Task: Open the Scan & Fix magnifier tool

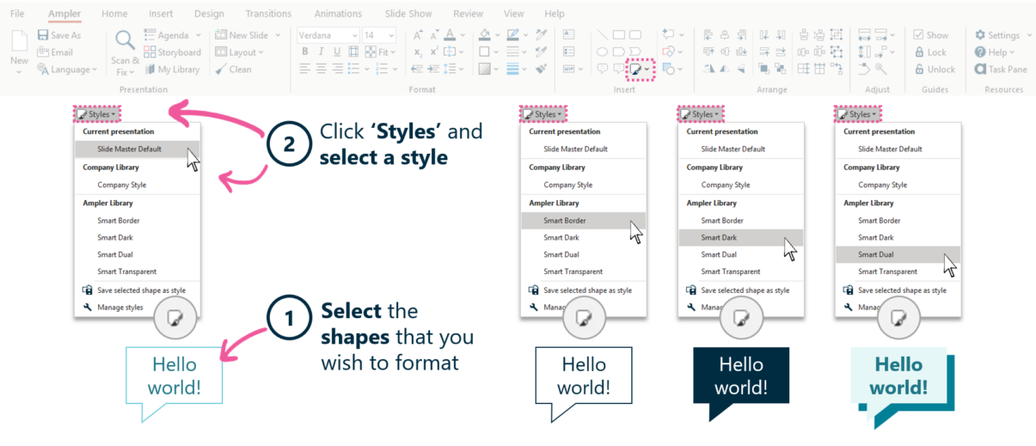Action: click(126, 40)
